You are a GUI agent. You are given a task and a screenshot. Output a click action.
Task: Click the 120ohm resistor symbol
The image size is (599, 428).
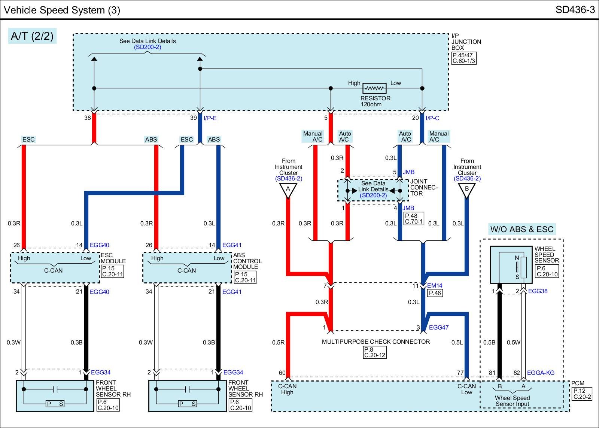[374, 88]
